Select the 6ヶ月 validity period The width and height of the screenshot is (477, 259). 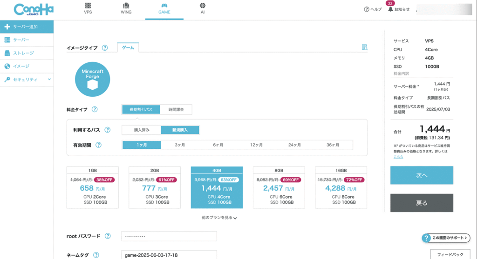(218, 145)
